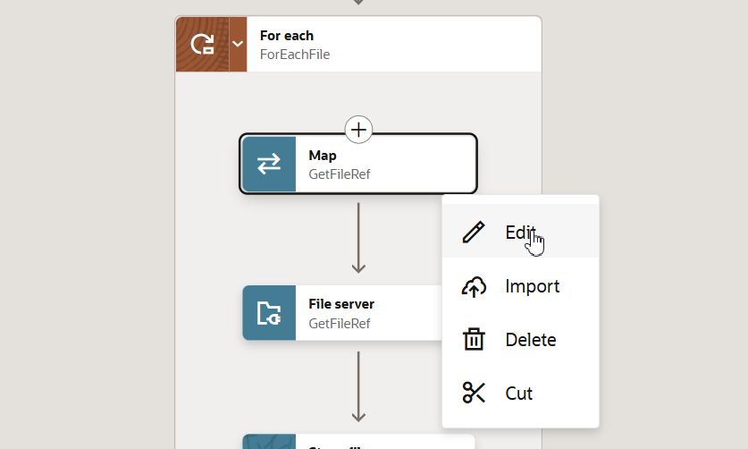Click the pencil icon next to Edit
This screenshot has width=748, height=449.
point(474,233)
